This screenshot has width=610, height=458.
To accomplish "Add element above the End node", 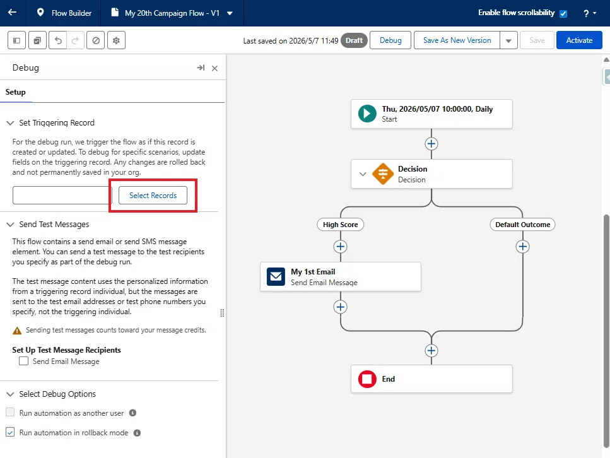I will point(431,351).
